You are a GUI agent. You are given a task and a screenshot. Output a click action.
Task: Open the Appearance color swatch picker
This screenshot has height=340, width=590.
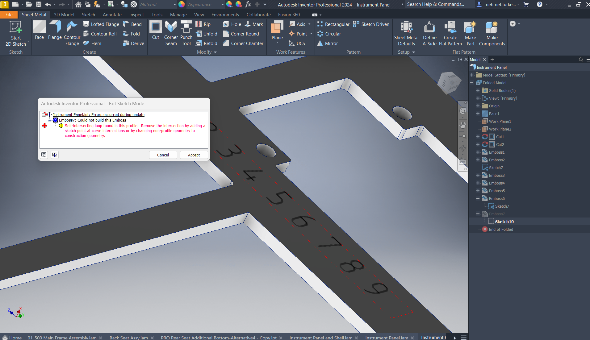tap(182, 4)
